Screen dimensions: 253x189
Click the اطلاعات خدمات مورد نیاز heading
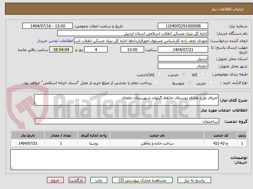224,110
